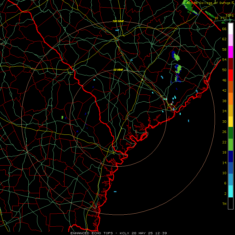Click the legend value "22"

[x=224, y=142]
